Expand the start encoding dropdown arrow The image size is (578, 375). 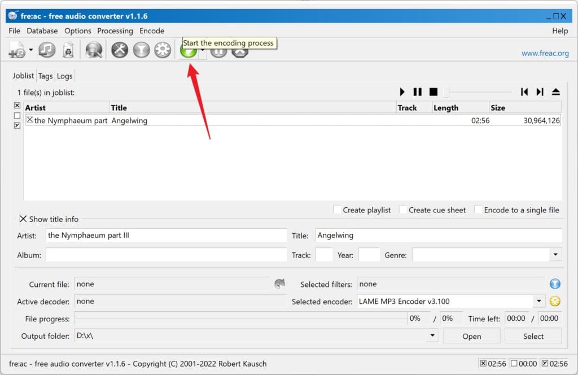[203, 51]
